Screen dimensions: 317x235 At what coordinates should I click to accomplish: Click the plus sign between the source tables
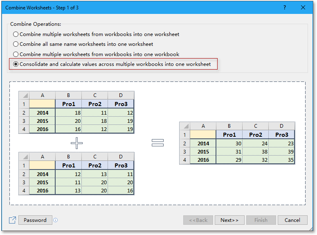[76, 142]
